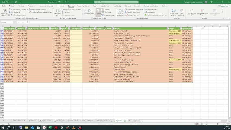The height and width of the screenshot is (130, 231).
Task: Open the Пропущенные с корр sheet tab
Action: (104, 121)
